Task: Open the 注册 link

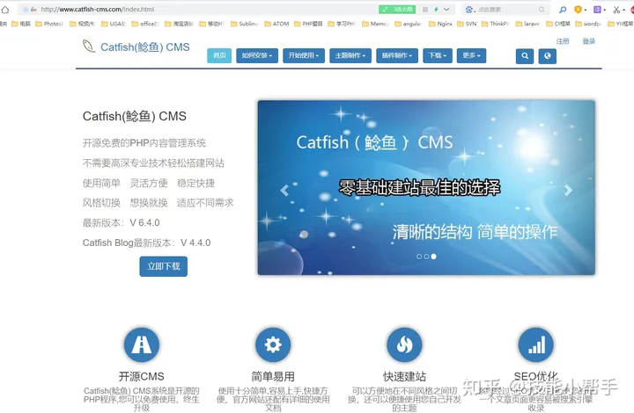Action: pos(563,41)
